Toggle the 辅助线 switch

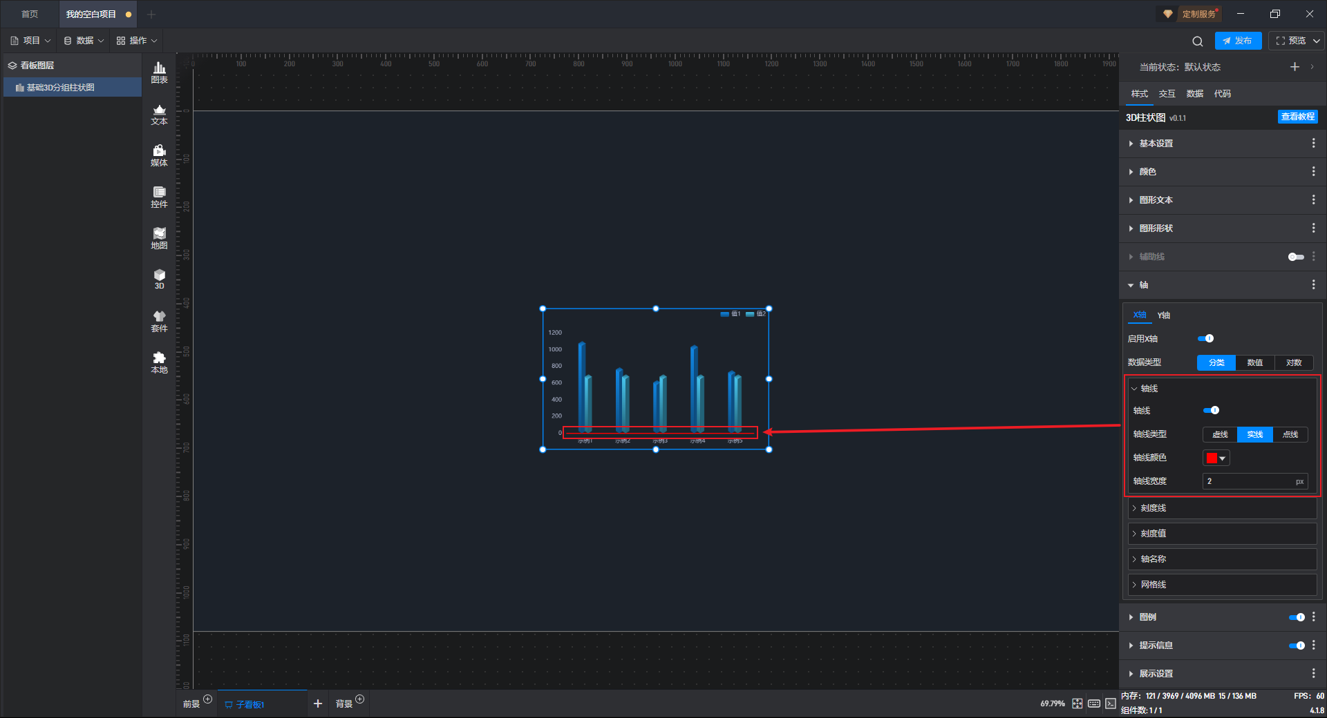coord(1296,257)
